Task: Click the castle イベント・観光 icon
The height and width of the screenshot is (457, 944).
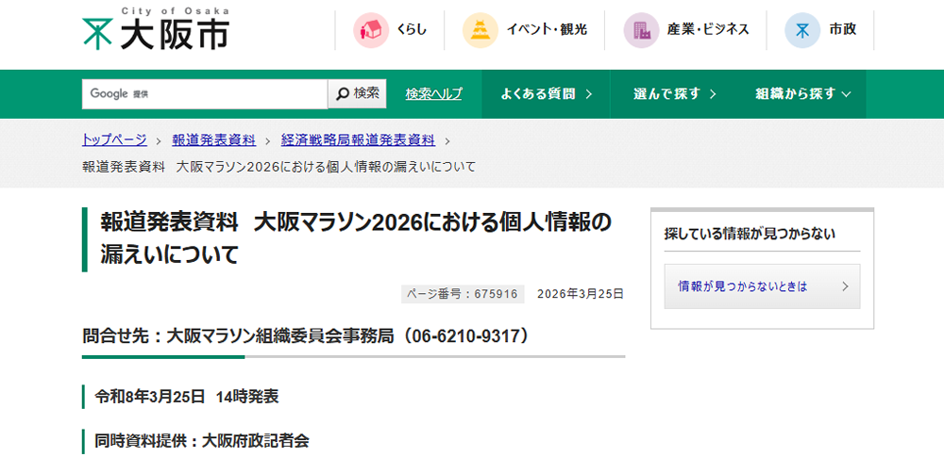Action: [480, 30]
